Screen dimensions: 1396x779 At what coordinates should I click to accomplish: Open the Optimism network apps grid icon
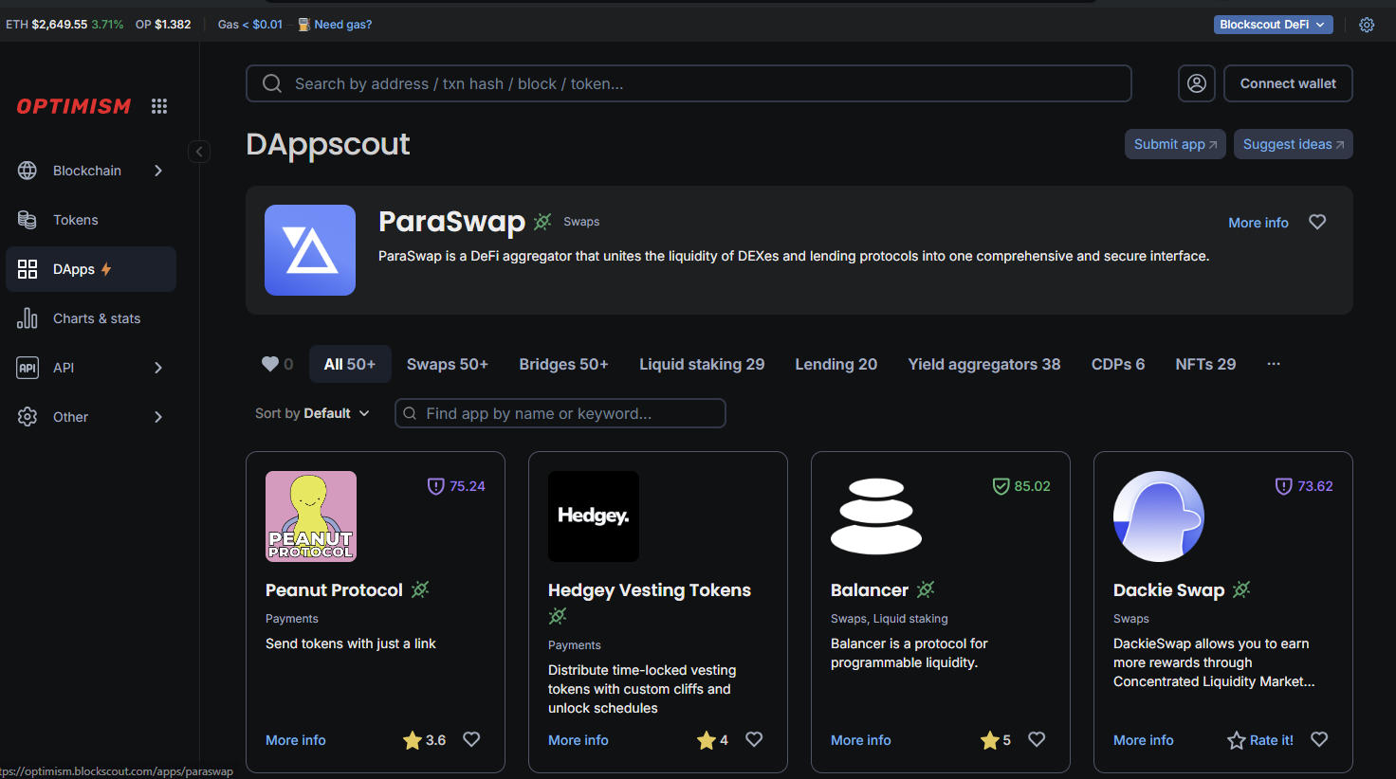[x=159, y=106]
